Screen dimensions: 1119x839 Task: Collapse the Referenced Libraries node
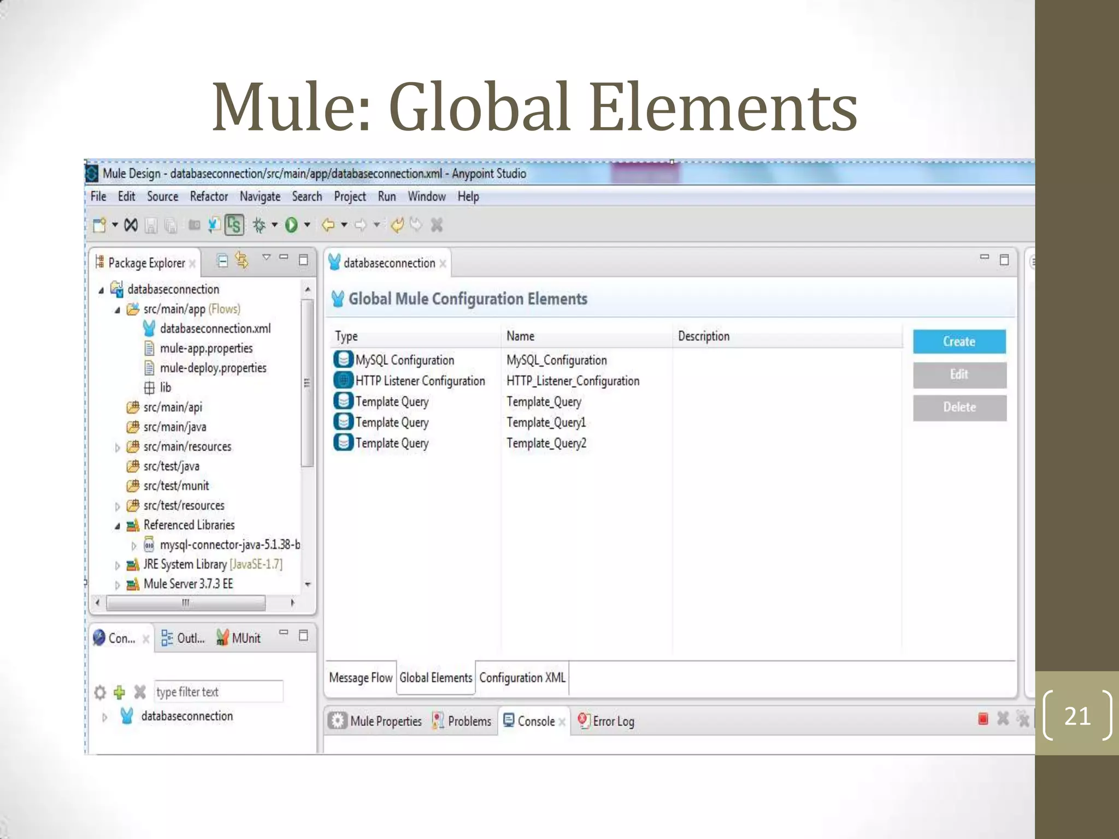pos(117,527)
